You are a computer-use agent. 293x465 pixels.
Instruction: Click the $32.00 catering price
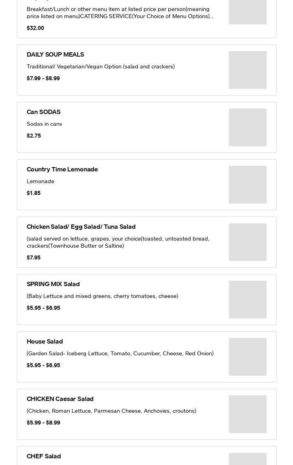coord(35,28)
